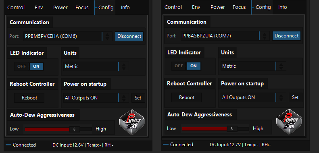
Task: Open Units dropdown arrows in right window
Action: [281, 66]
